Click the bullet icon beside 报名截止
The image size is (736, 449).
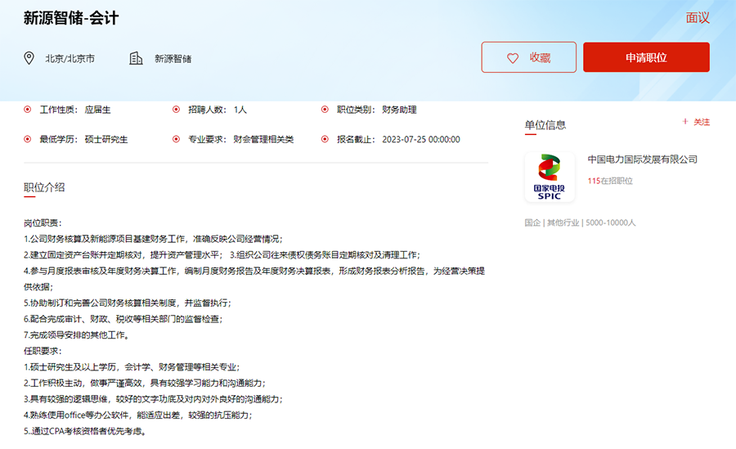[325, 139]
